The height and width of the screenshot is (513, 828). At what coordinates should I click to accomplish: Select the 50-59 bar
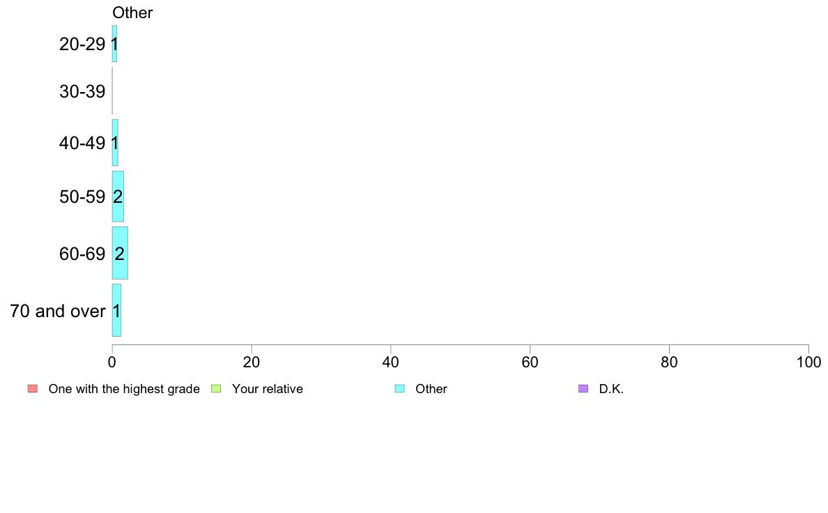tap(118, 197)
